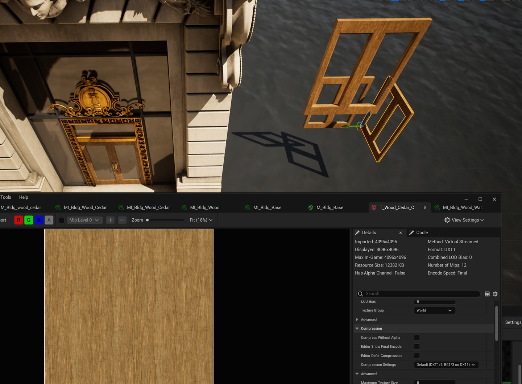522x384 pixels.
Task: Open the property matrix table icon
Action: (x=487, y=294)
